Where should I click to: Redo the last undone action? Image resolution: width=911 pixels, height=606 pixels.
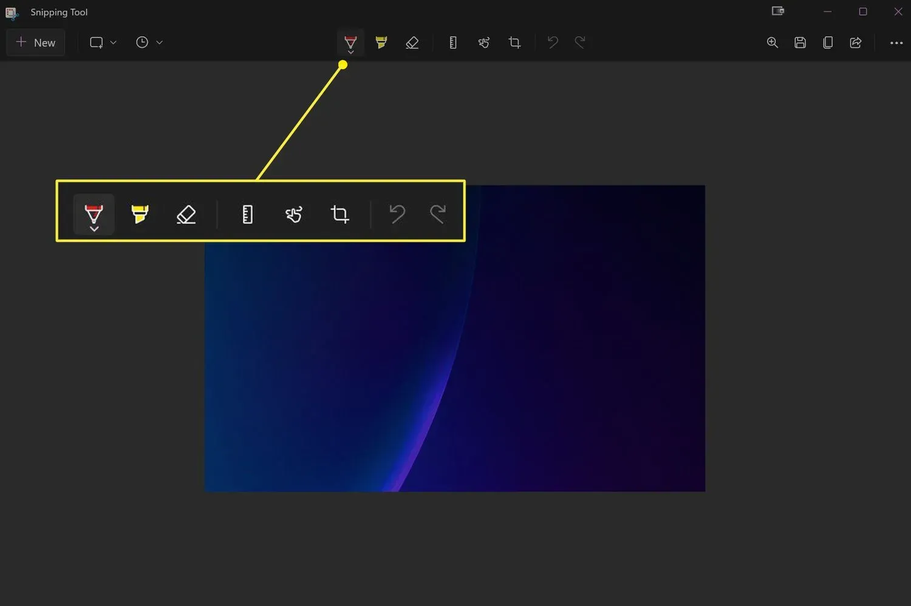580,42
